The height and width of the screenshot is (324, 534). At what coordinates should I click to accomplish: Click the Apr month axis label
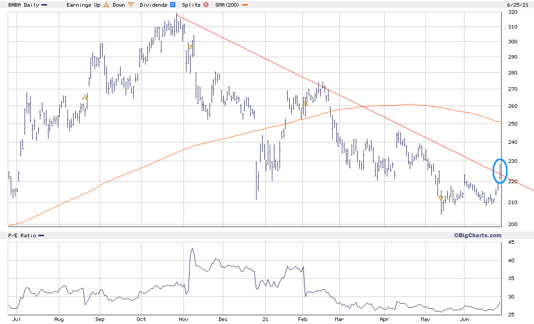(384, 319)
